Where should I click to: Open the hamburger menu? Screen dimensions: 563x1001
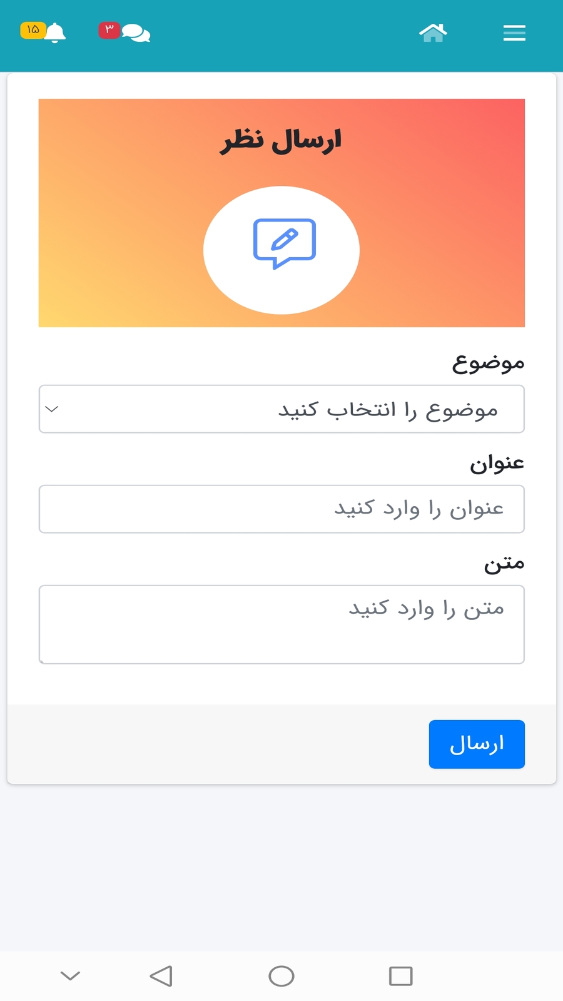pos(514,33)
